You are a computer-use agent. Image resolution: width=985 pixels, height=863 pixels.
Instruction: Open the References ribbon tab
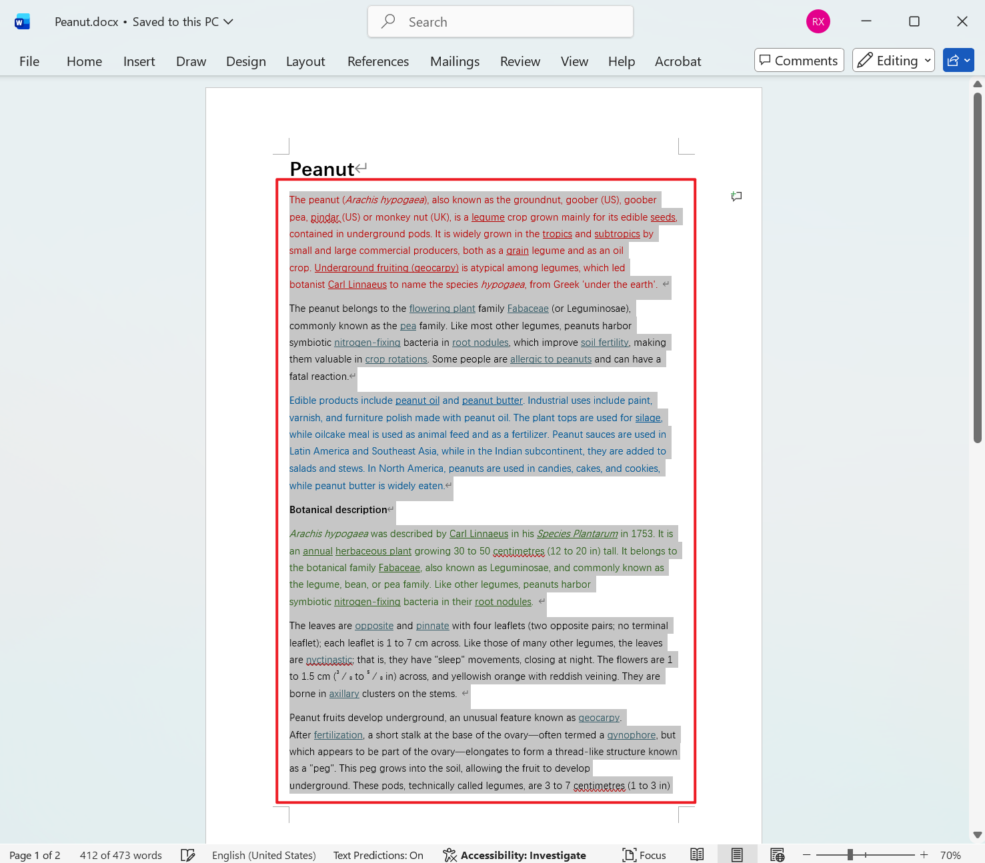[377, 61]
